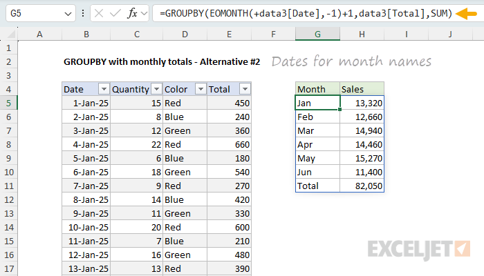Click Red color in 7-Jan-25 row
Image resolution: width=484 pixels, height=276 pixels.
[185, 186]
